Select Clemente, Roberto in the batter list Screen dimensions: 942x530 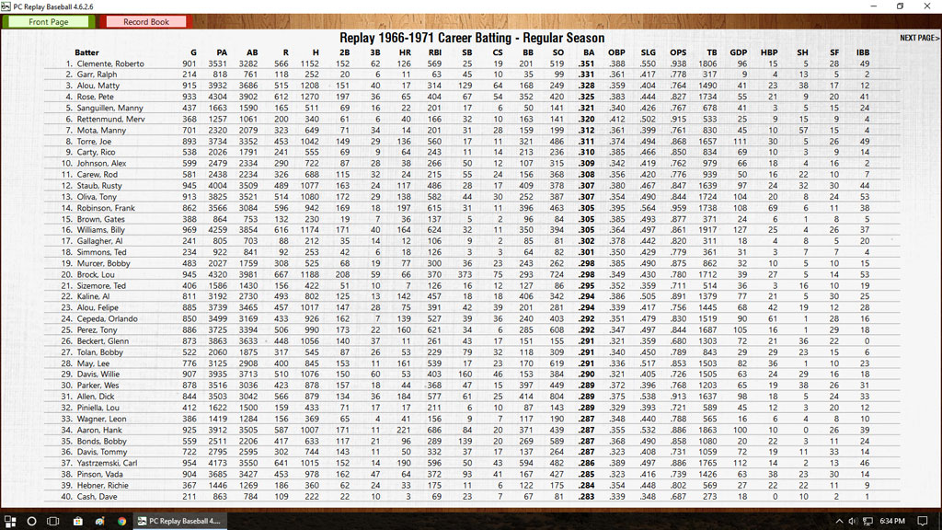[x=109, y=64]
